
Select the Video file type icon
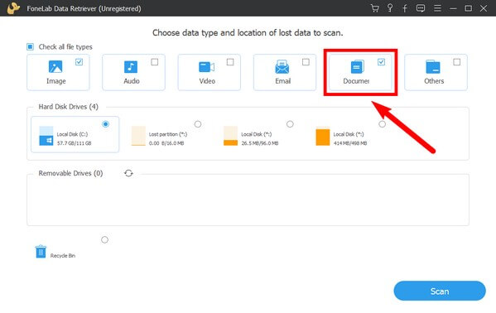(206, 67)
